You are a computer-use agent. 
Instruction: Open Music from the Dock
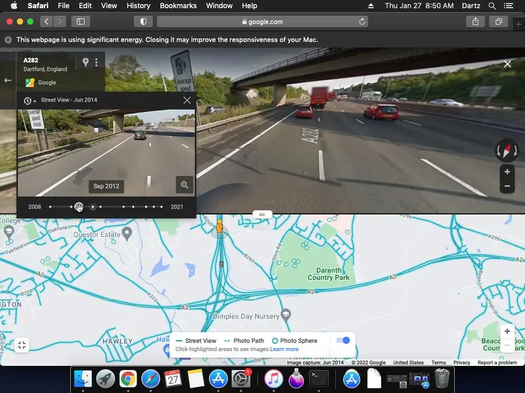pyautogui.click(x=274, y=379)
